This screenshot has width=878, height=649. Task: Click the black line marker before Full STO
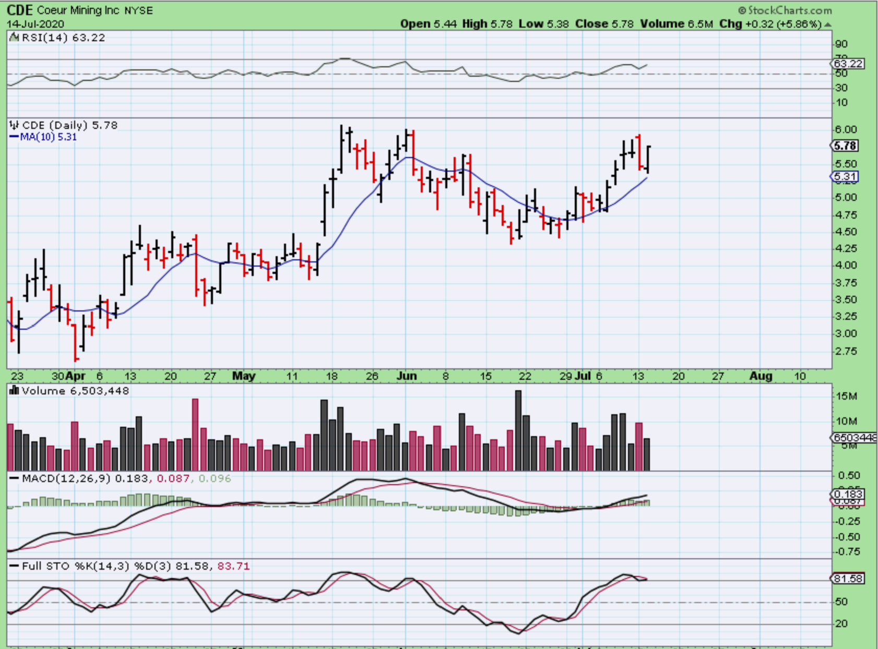point(14,566)
